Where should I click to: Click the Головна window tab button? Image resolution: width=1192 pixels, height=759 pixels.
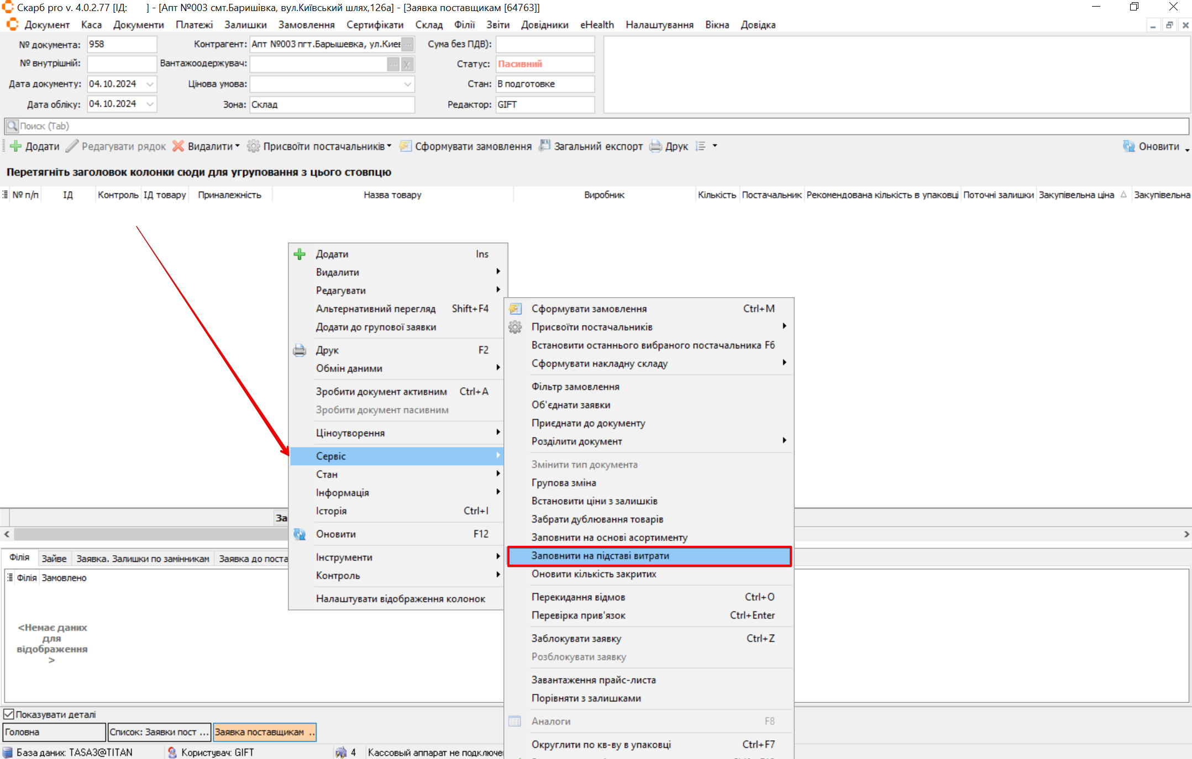[x=54, y=732]
